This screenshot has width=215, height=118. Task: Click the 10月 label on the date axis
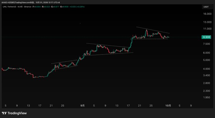[168, 105]
